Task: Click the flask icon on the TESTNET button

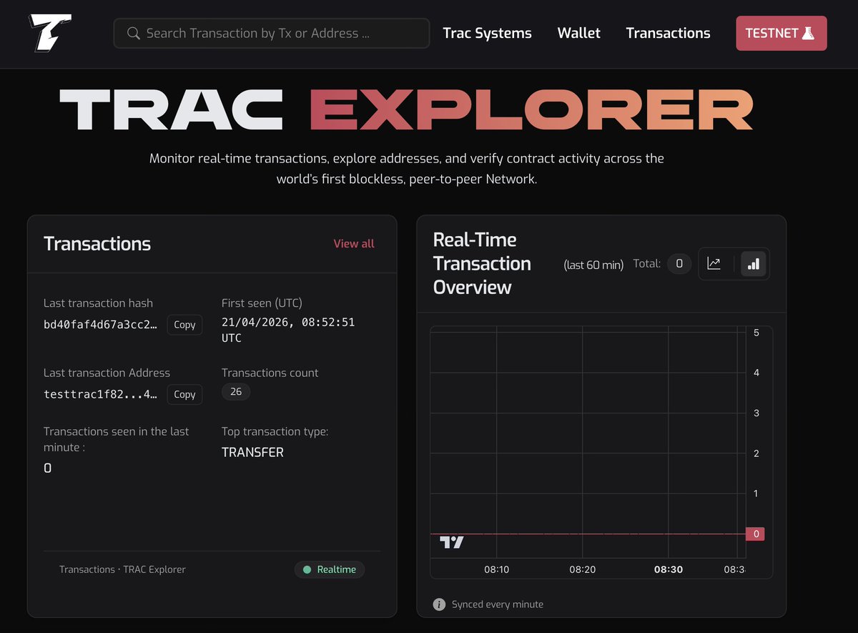Action: click(808, 33)
